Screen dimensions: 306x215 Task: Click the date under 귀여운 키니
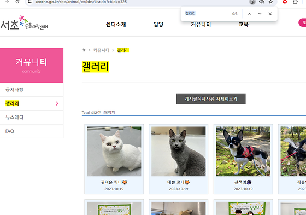[114, 189]
